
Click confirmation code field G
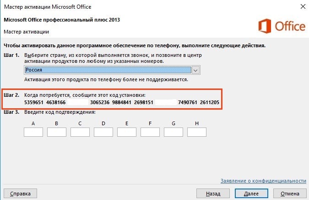[173, 132]
